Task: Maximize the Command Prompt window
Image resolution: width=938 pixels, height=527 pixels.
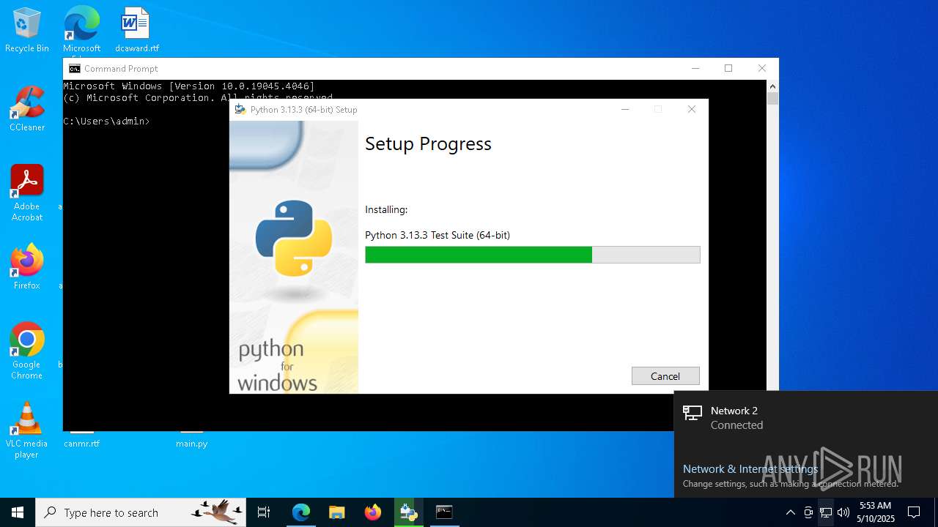Action: (x=728, y=68)
